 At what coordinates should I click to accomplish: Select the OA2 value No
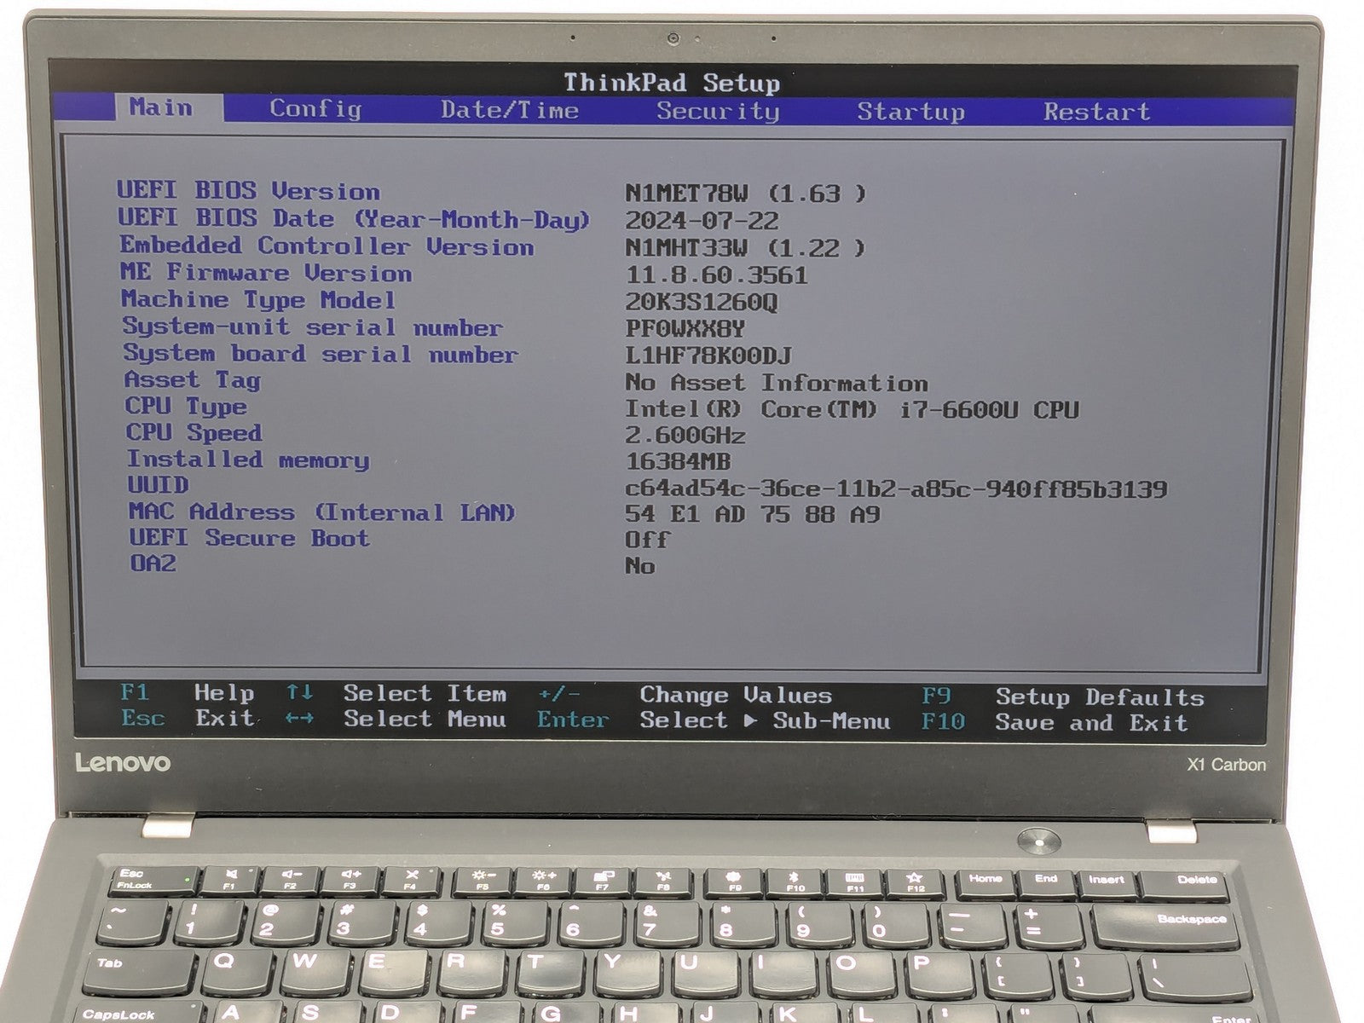click(640, 565)
